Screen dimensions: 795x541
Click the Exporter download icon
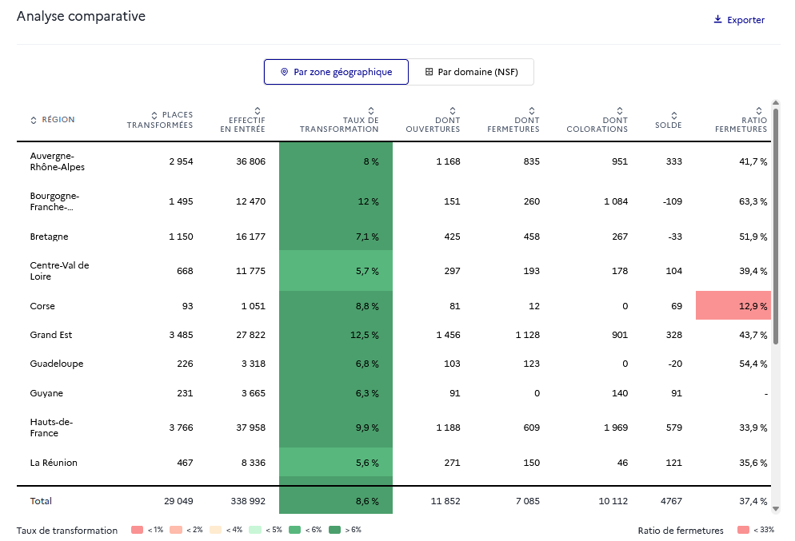click(x=717, y=19)
